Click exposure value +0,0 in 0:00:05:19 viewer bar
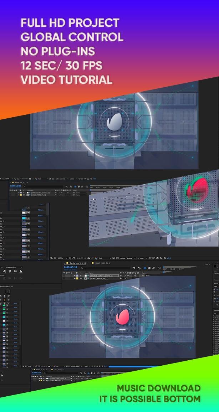Screen dimensions: 219x412 coord(169,258)
